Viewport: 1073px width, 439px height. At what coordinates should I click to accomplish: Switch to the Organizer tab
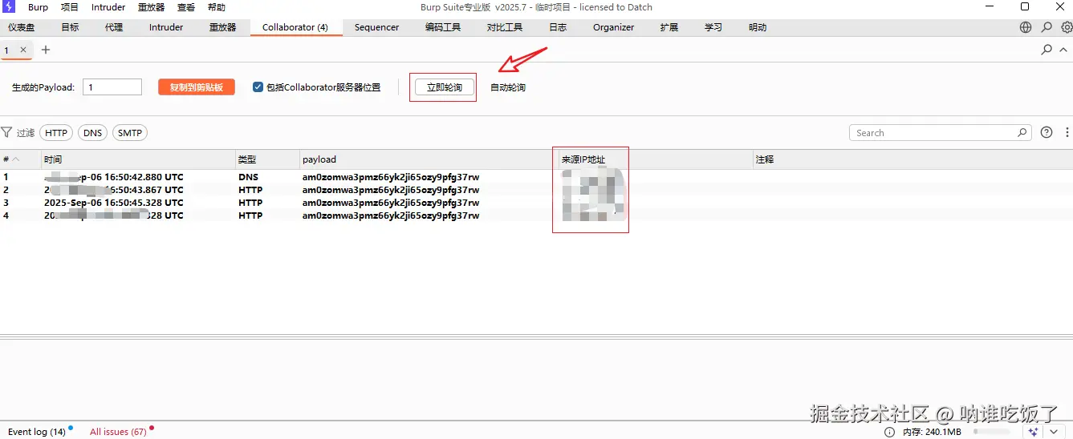pos(614,27)
